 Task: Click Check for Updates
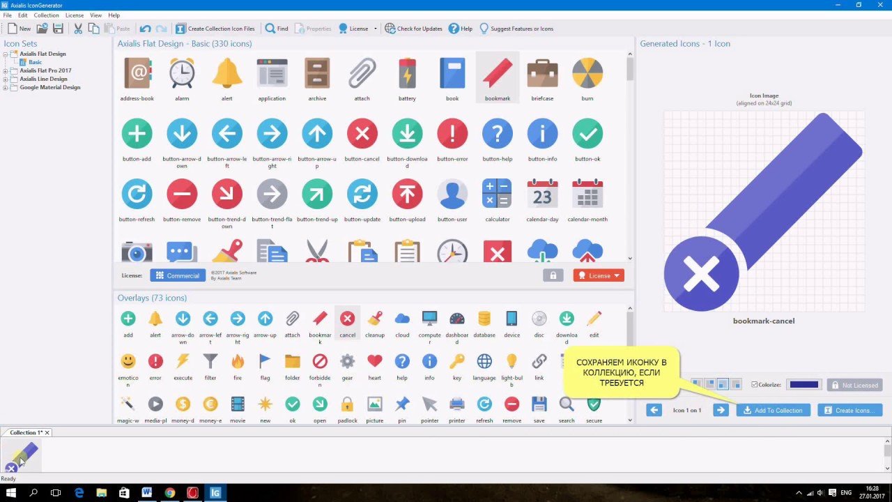tap(413, 29)
